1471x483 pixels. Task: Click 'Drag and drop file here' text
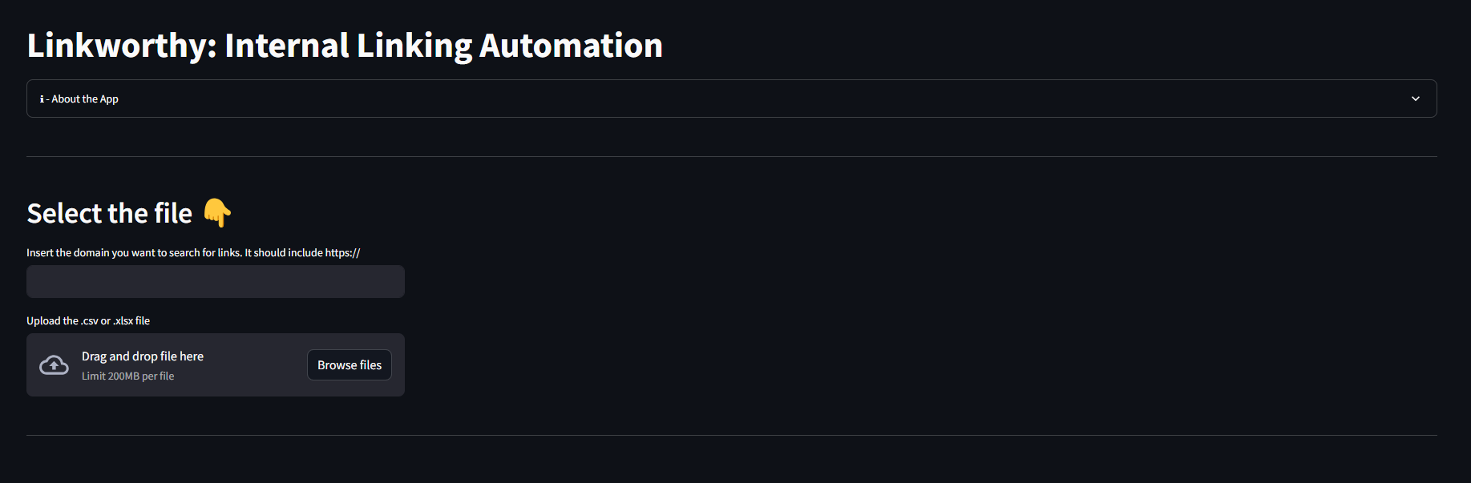click(143, 356)
